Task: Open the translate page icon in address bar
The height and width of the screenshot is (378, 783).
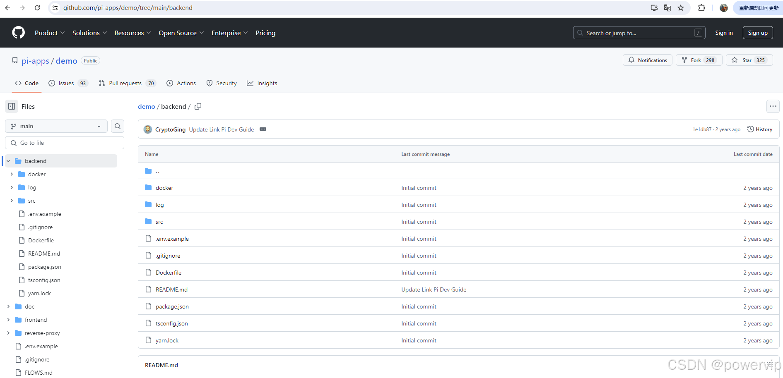Action: pos(667,8)
